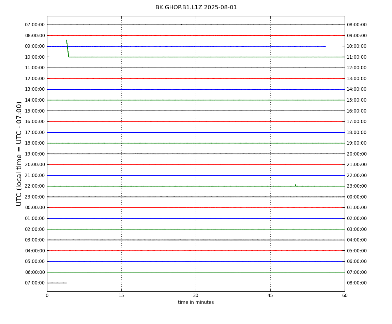Click right-axis time label 10:00:00
Image resolution: width=392 pixels, height=324 pixels.
click(357, 46)
